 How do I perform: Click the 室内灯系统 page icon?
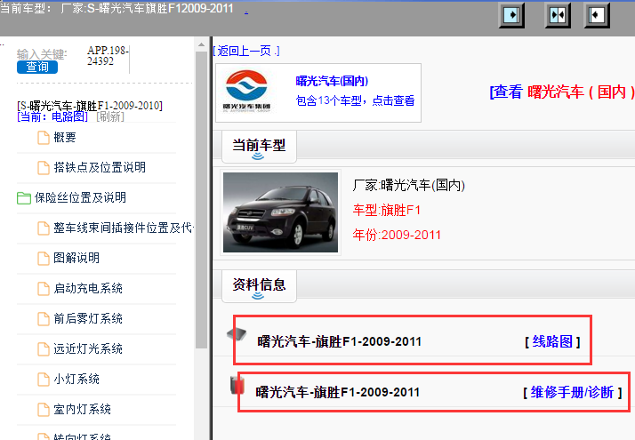click(x=44, y=410)
